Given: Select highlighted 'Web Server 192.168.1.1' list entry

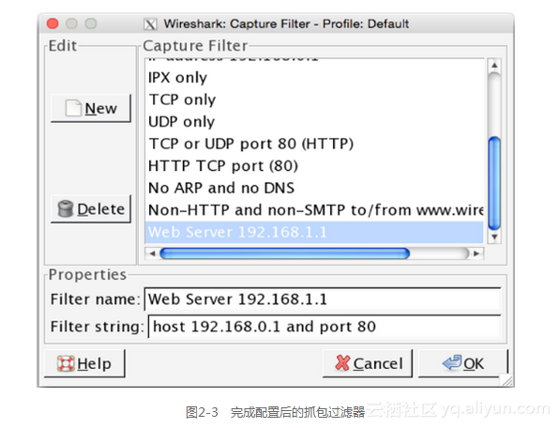Looking at the screenshot, I should tap(314, 232).
